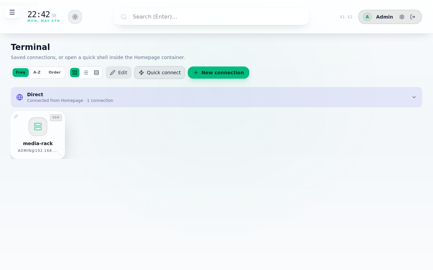
Task: Click the terminal prompt icon on media-rack
Action: pyautogui.click(x=60, y=154)
